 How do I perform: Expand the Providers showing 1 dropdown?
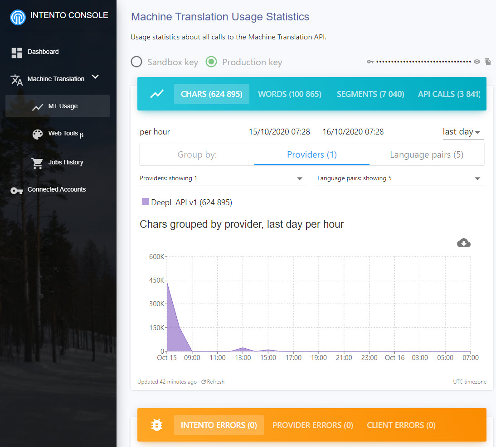[223, 178]
